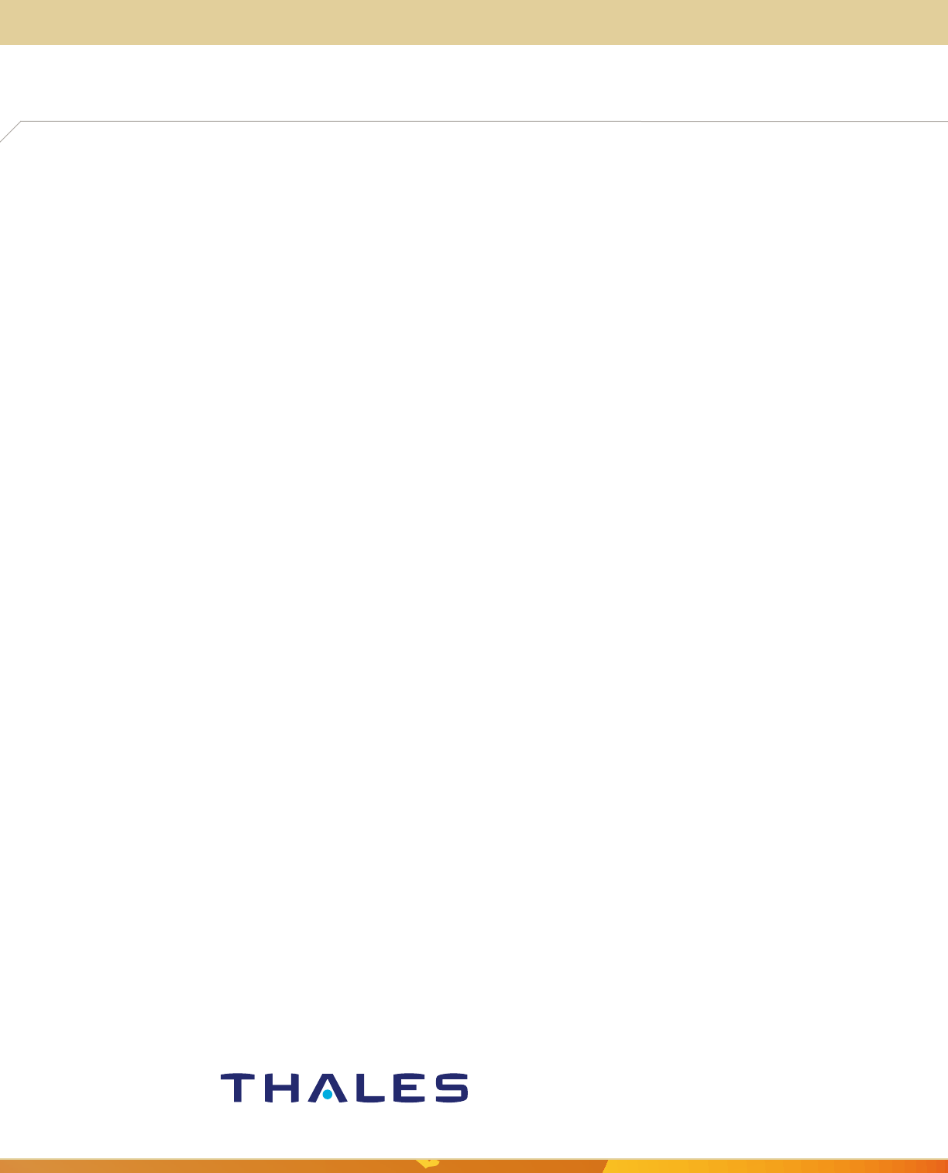Click the slanted divider between orange and yellow footer
Viewport: 948px width, 1173px height.
pos(606,1166)
